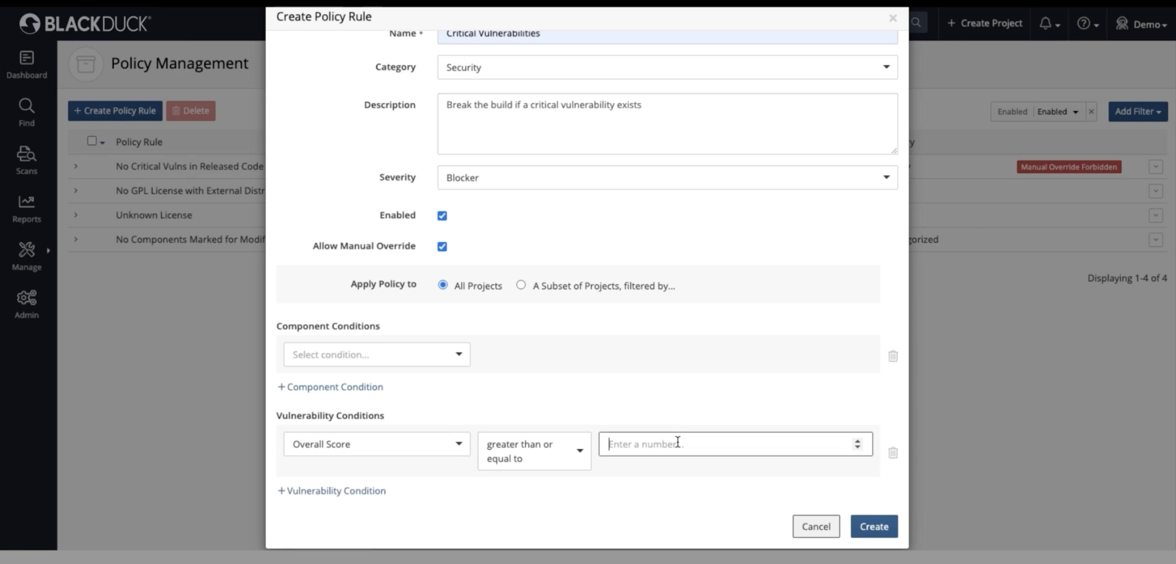Open the Select condition dropdown
Image resolution: width=1176 pixels, height=564 pixels.
[376, 354]
